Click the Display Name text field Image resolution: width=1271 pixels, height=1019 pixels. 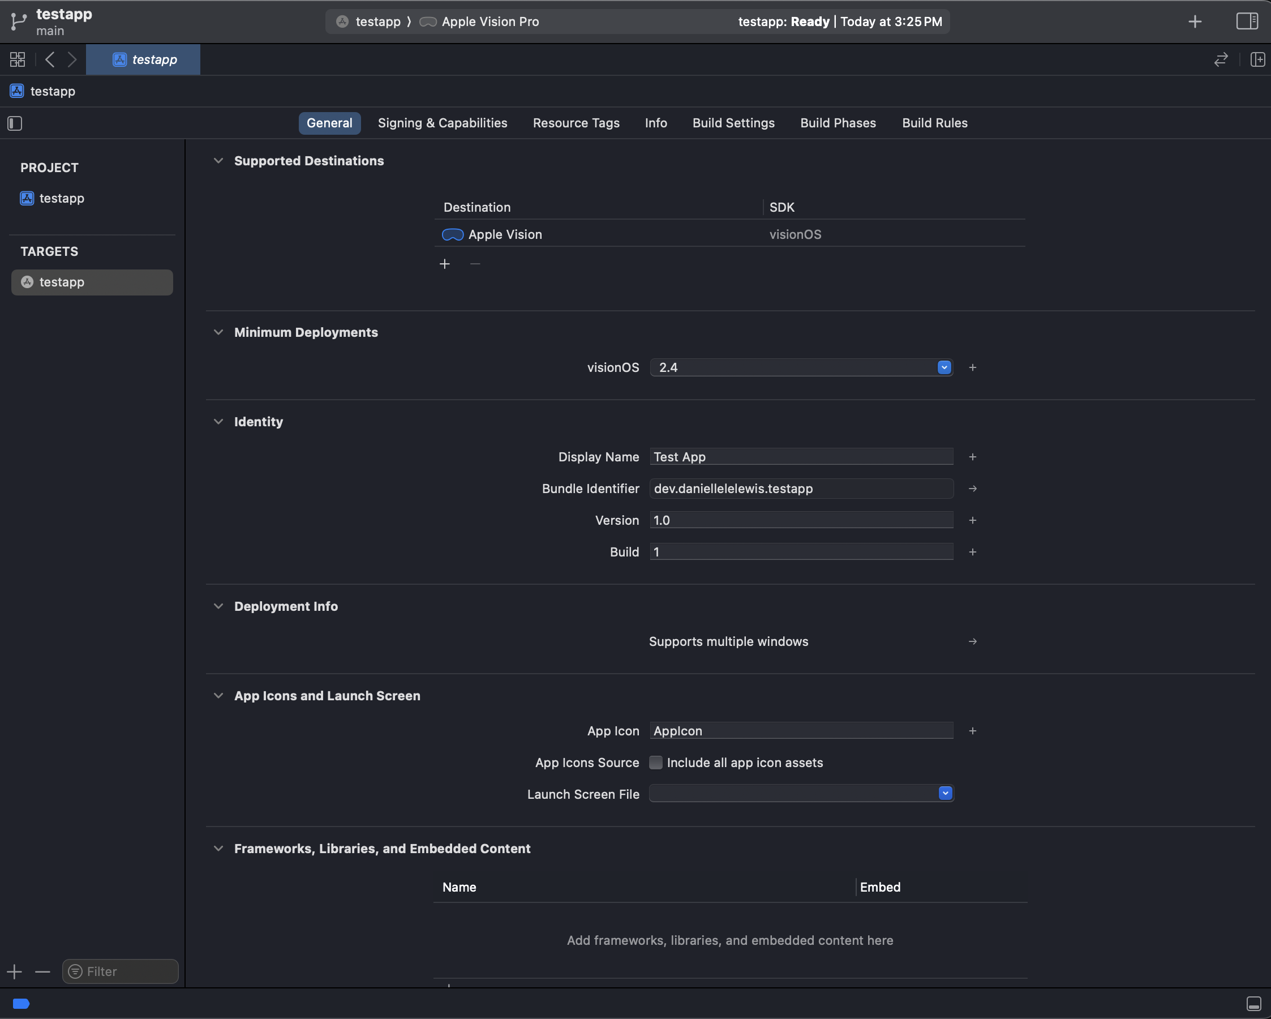801,457
